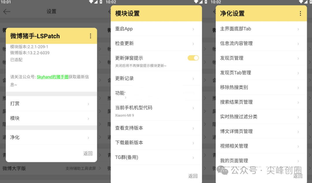Click Xiaomi-MI 9 model text
The image size is (312, 183).
(125, 115)
